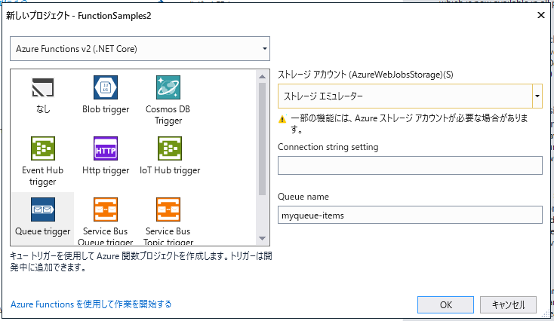The image size is (554, 321).
Task: Select the なし (empty) template icon
Action: (43, 87)
